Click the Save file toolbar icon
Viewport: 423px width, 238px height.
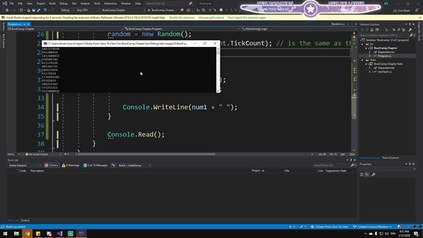point(34,11)
